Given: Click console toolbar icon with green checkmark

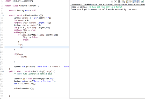Looking at the screenshot, I should click(142, 2).
